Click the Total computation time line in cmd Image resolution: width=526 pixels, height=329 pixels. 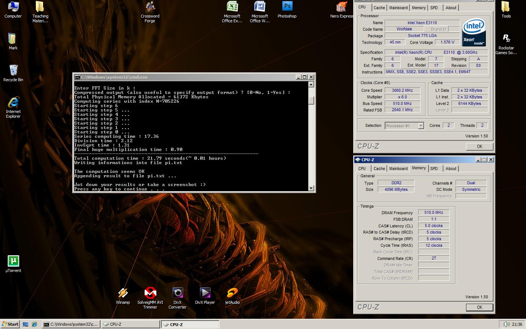[150, 158]
